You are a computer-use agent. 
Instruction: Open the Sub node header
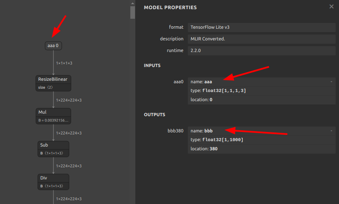click(x=53, y=145)
